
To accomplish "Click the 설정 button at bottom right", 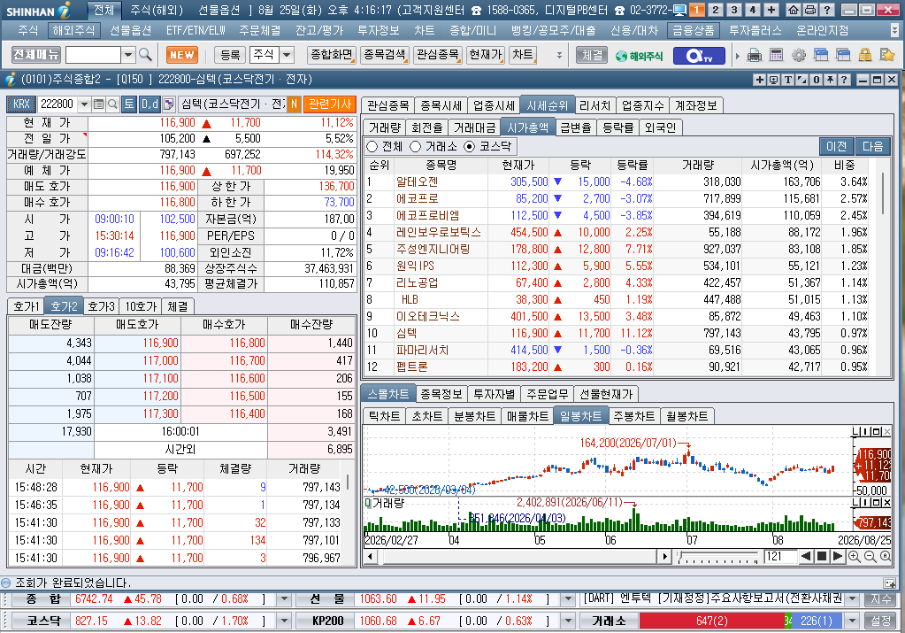I will [880, 621].
